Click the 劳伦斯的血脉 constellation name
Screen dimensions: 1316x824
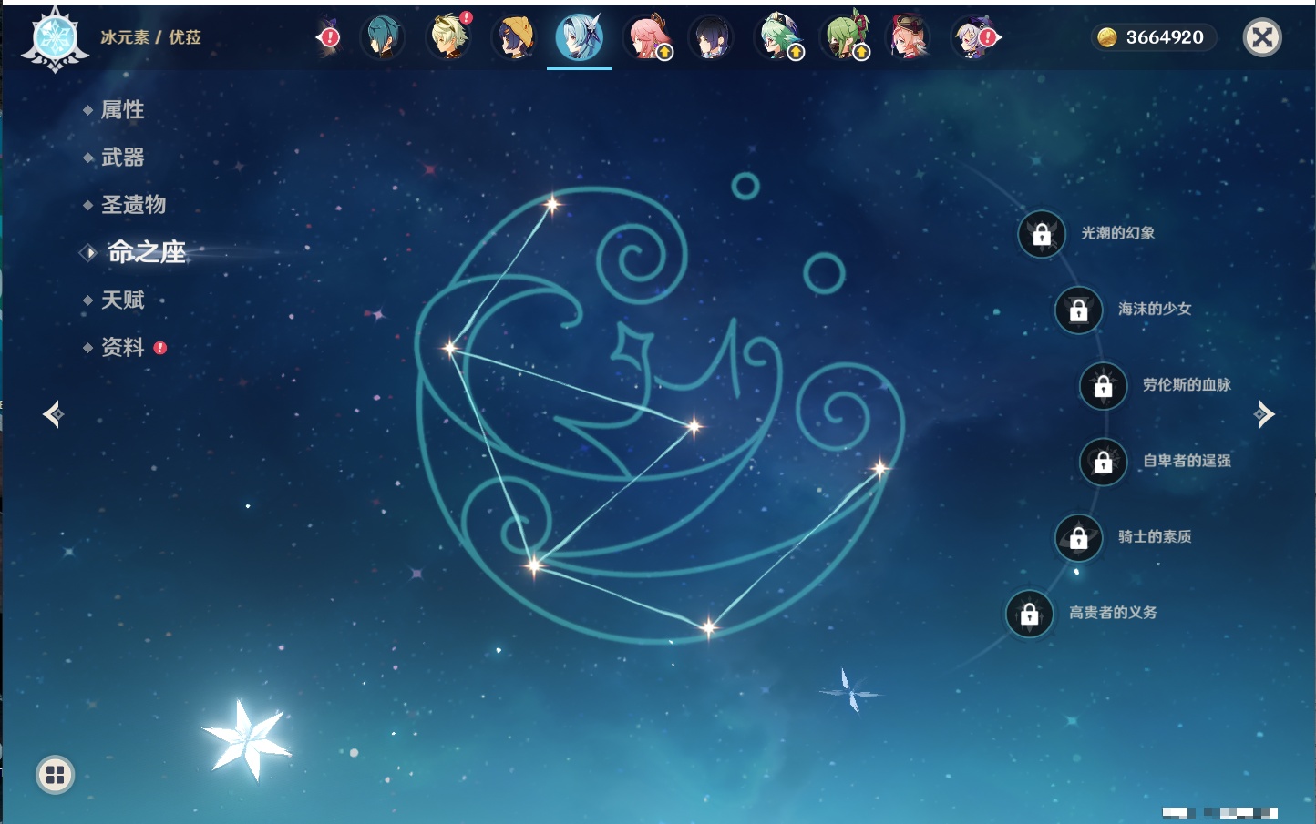[x=1187, y=384]
